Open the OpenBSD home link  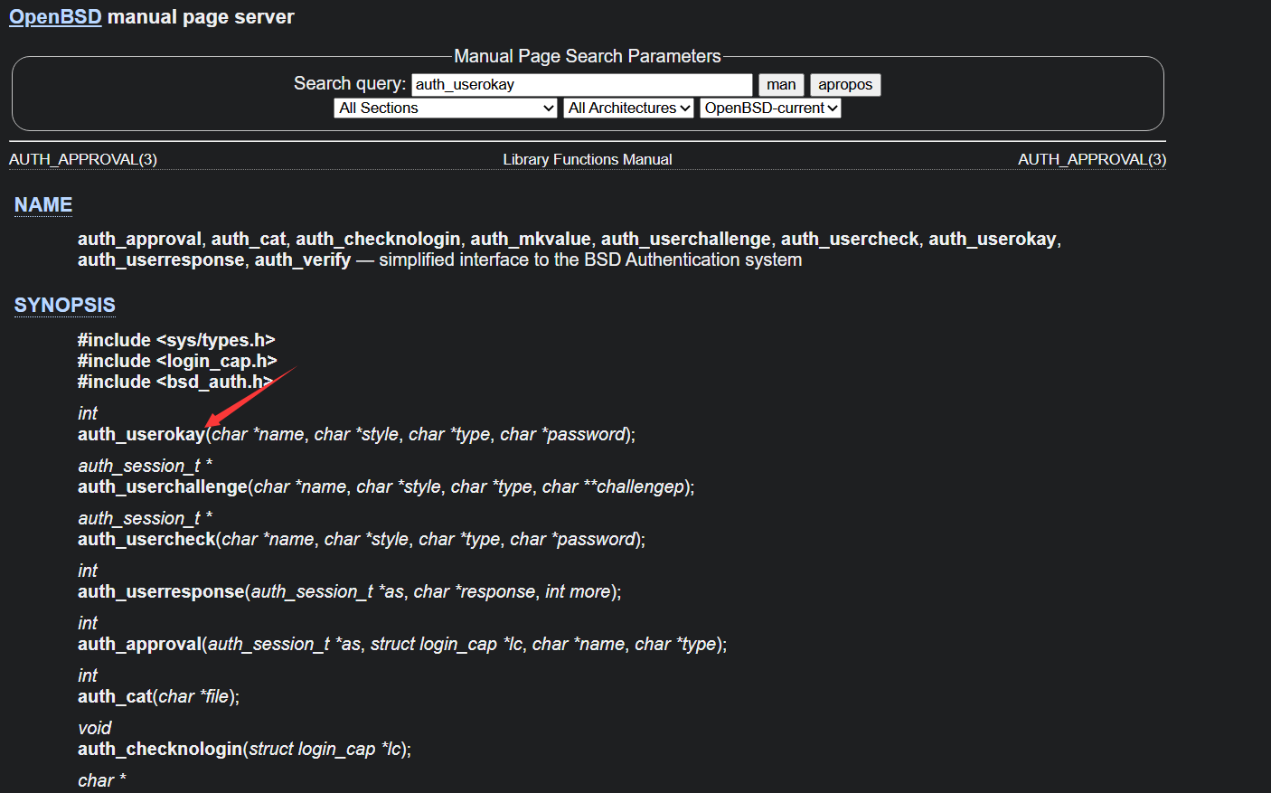(x=55, y=17)
